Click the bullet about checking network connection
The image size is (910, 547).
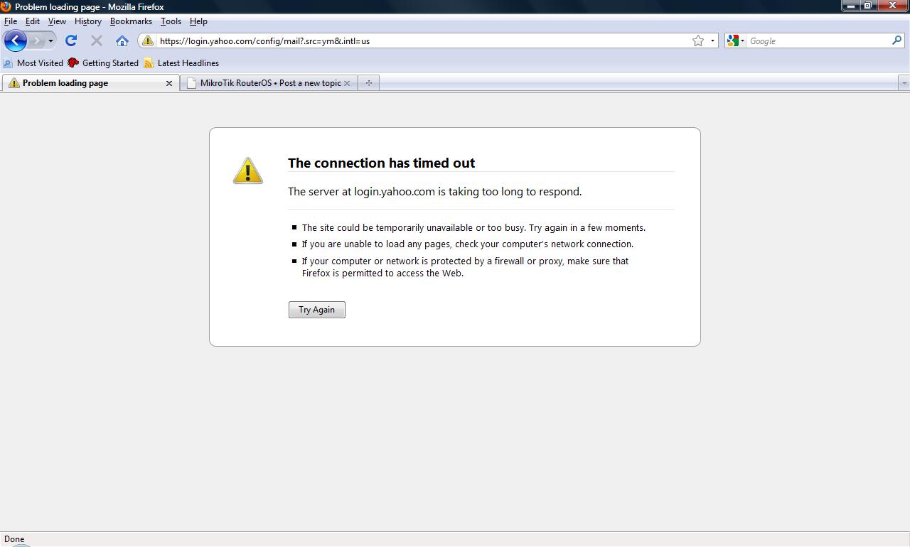coord(467,244)
